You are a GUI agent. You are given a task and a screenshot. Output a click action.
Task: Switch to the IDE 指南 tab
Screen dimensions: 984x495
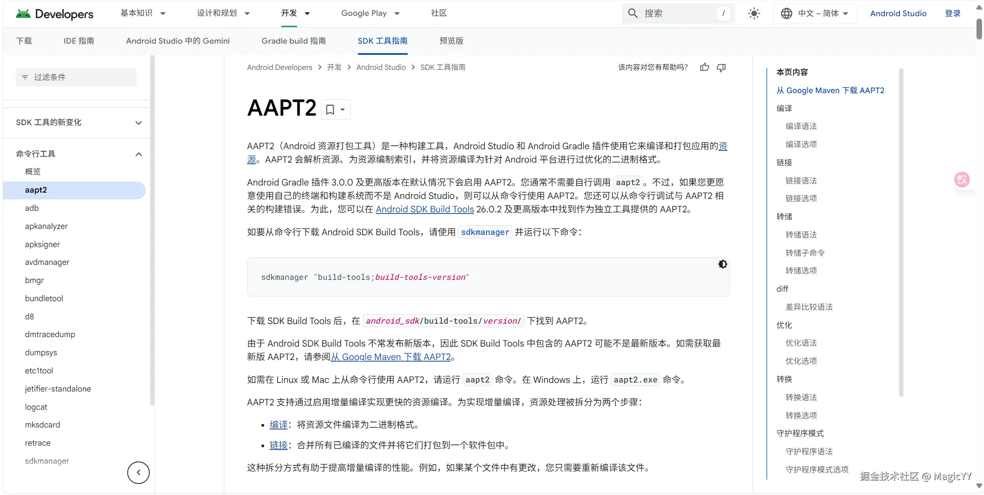click(x=79, y=41)
